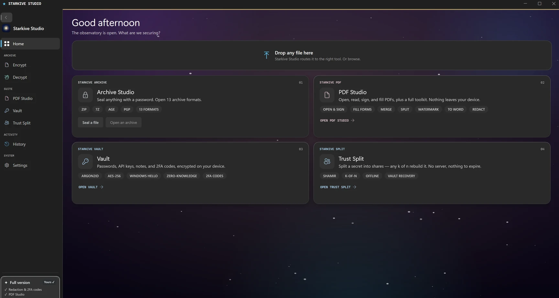
Task: Click the 2FA CODES tag
Action: pos(214,176)
